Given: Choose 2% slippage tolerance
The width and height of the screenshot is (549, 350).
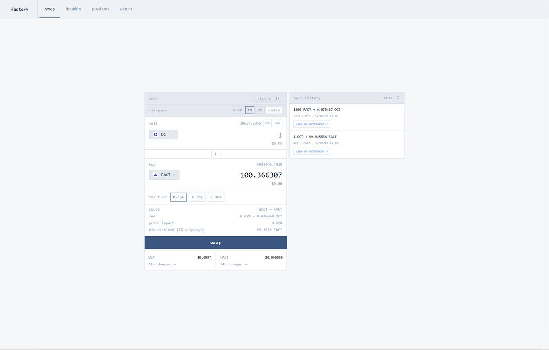Looking at the screenshot, I should (x=260, y=110).
